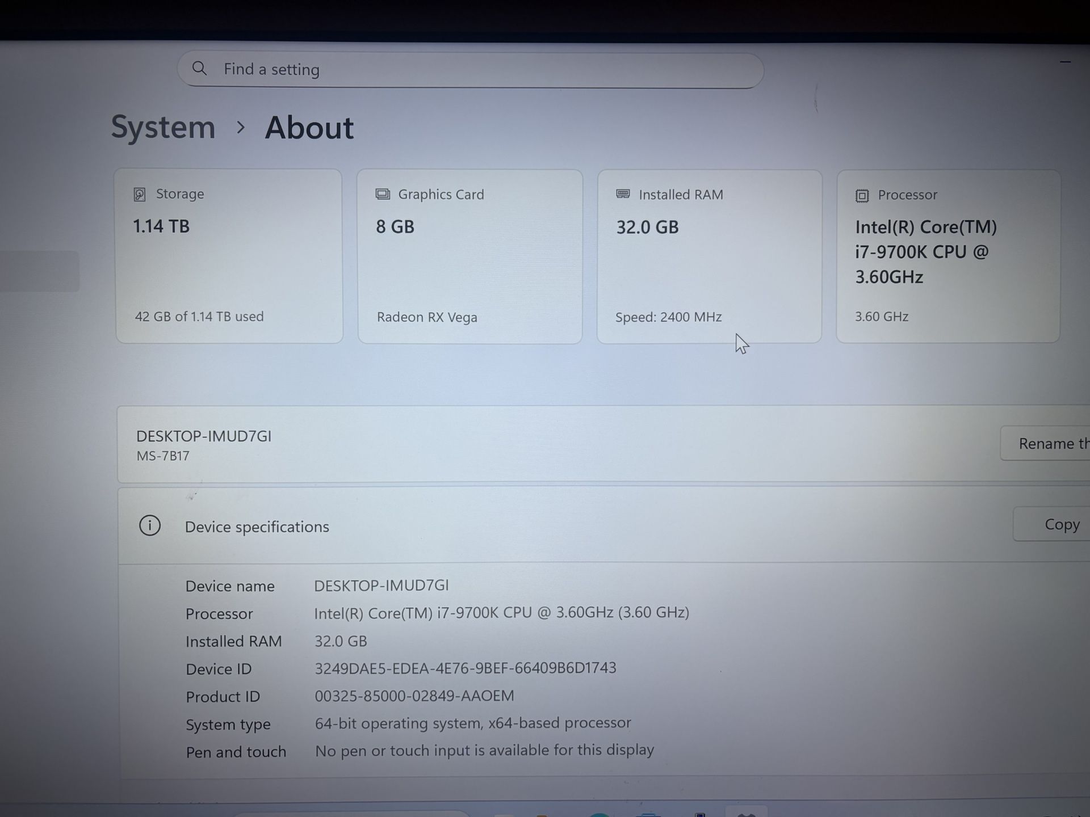1090x817 pixels.
Task: Click the Installed RAM memory icon
Action: 623,195
